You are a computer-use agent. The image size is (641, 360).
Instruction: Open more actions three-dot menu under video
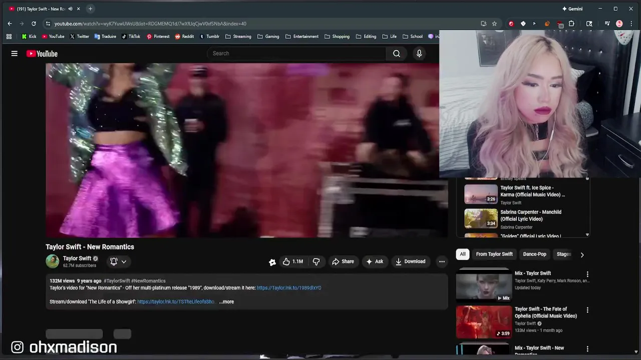(x=442, y=261)
